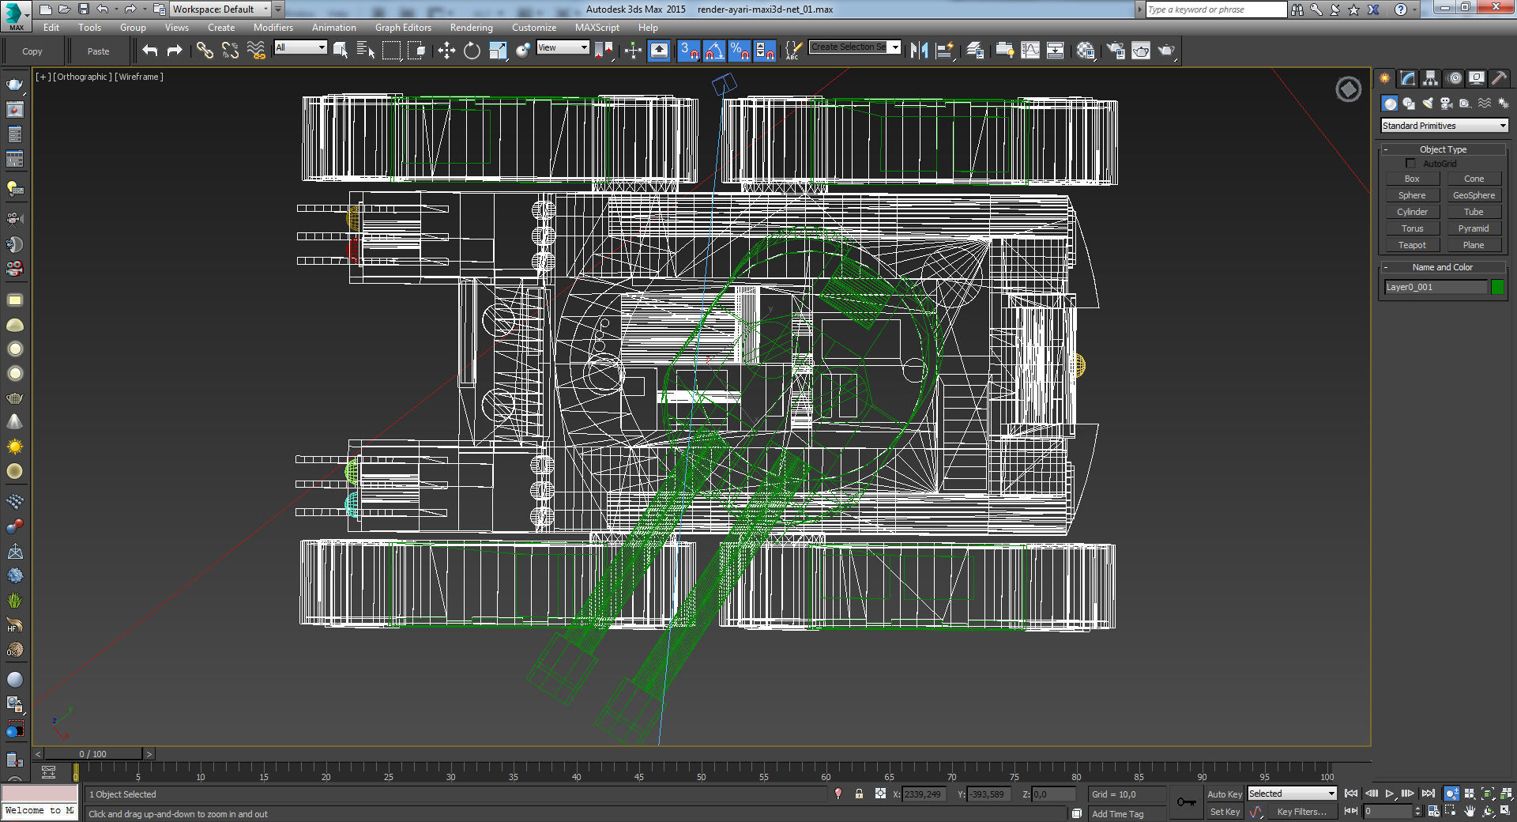Open the Create Selection Set dropdown
The width and height of the screenshot is (1517, 822).
point(855,47)
